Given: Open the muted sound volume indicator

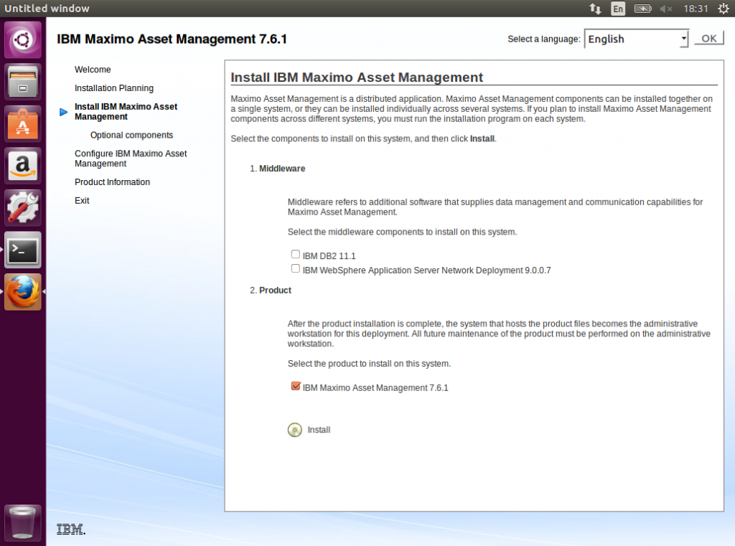Looking at the screenshot, I should pyautogui.click(x=666, y=9).
